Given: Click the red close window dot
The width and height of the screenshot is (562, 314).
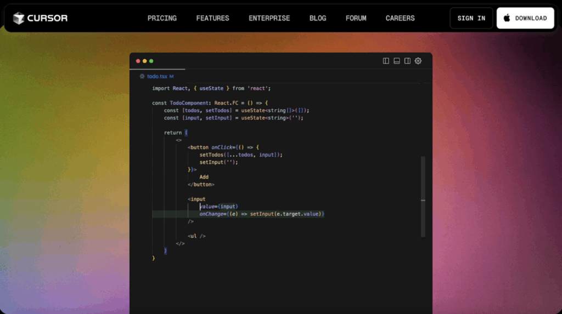Looking at the screenshot, I should (138, 61).
